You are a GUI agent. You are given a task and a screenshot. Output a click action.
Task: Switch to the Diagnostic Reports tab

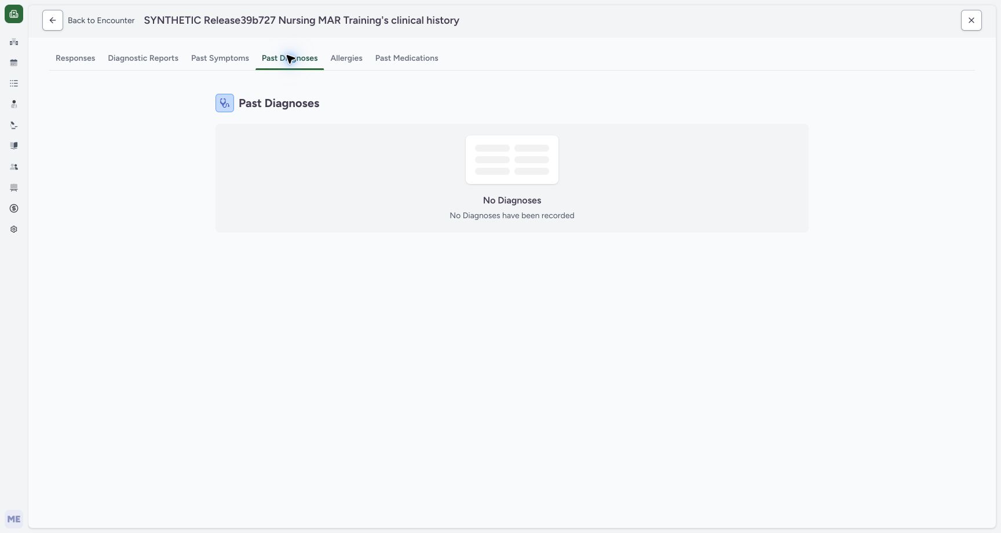point(143,58)
